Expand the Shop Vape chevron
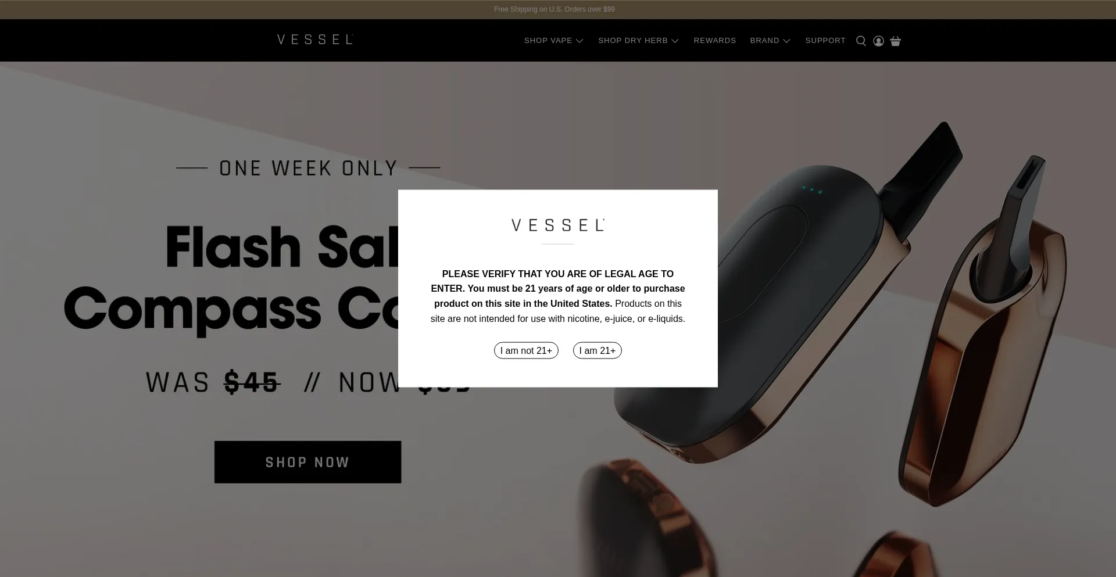 (580, 41)
